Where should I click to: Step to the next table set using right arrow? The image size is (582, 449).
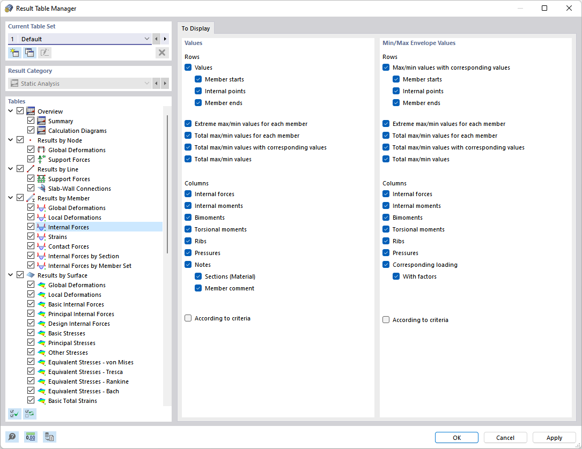165,39
